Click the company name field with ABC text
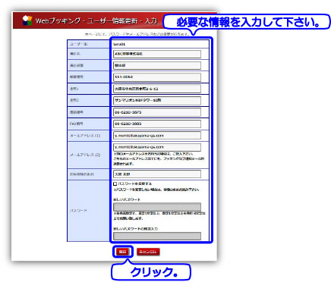The image size is (331, 282). (157, 54)
